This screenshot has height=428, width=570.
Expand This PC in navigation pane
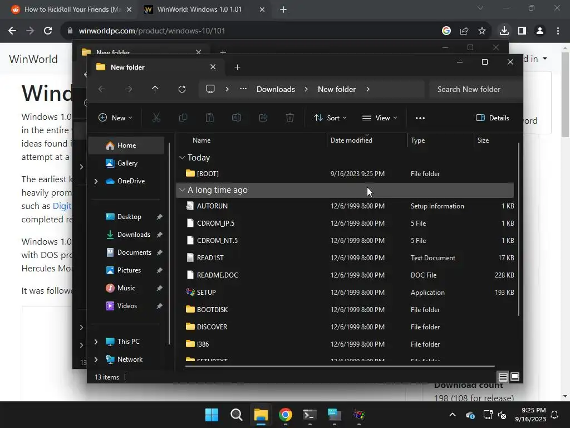pos(96,342)
